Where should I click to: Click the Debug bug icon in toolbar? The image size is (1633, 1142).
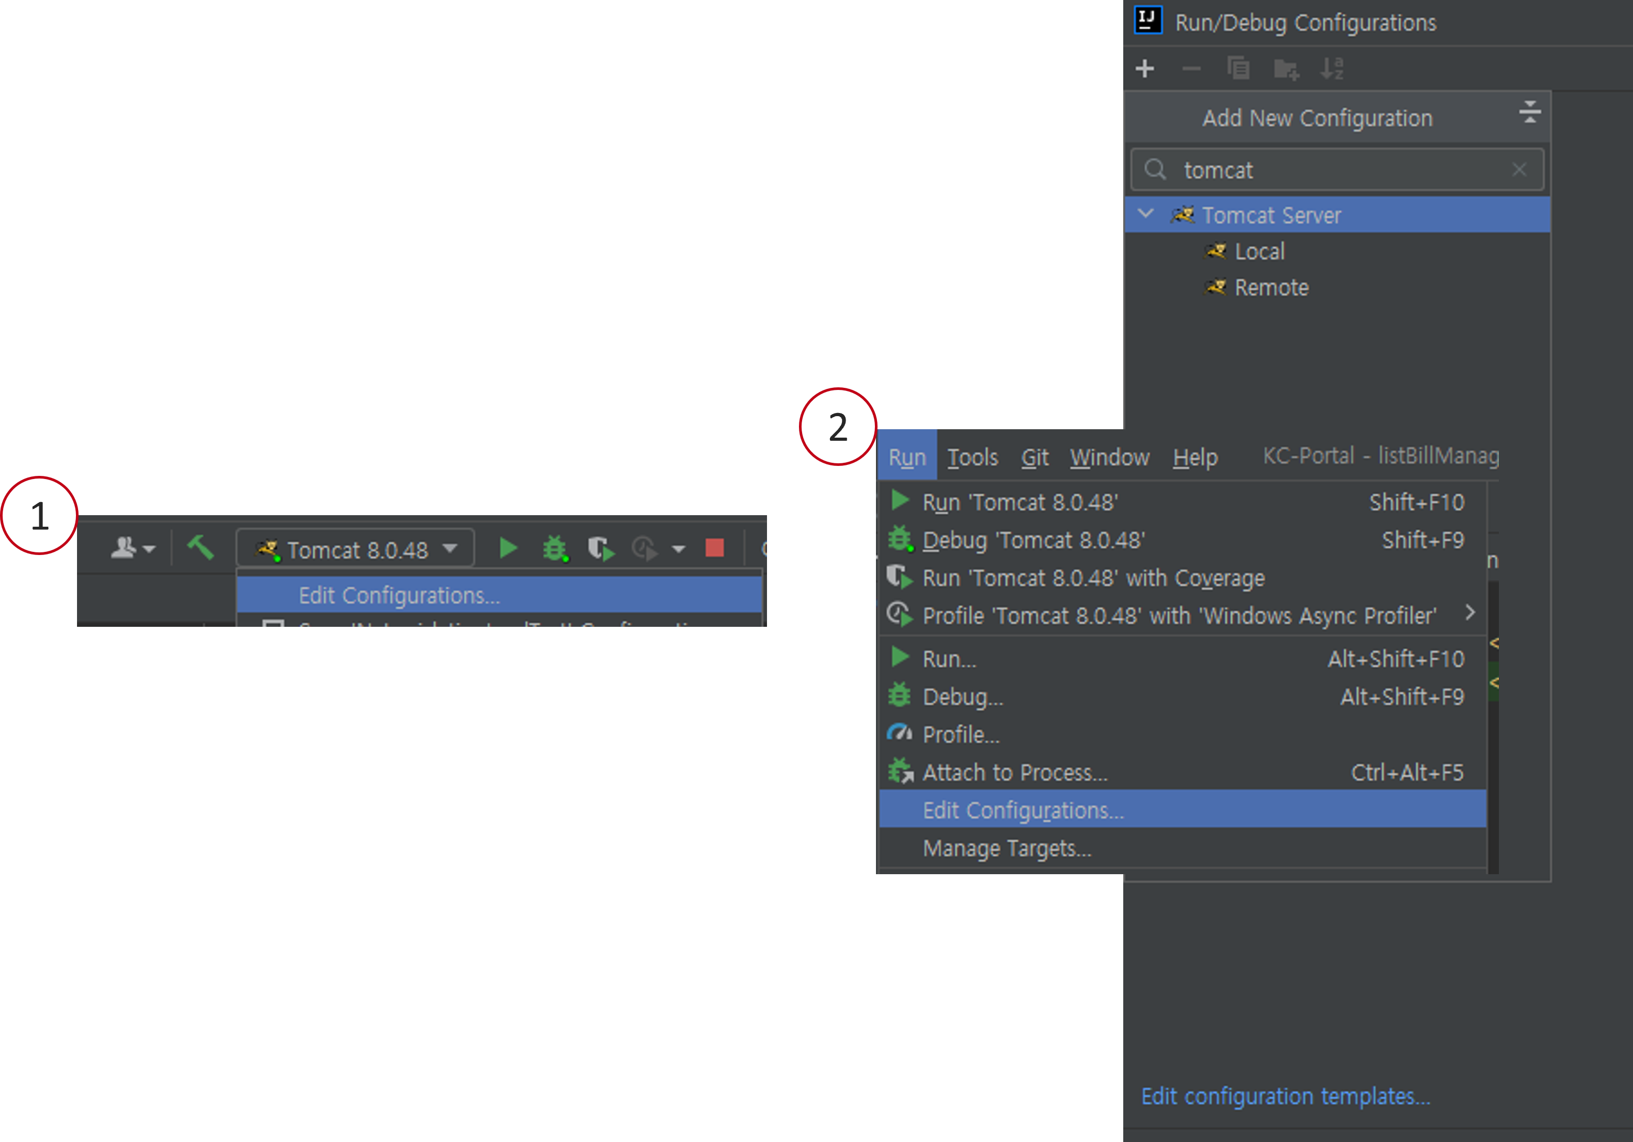click(555, 549)
